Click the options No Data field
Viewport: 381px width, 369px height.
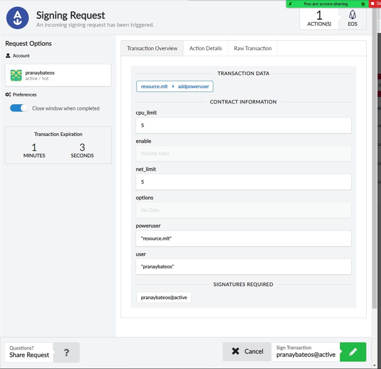[243, 210]
